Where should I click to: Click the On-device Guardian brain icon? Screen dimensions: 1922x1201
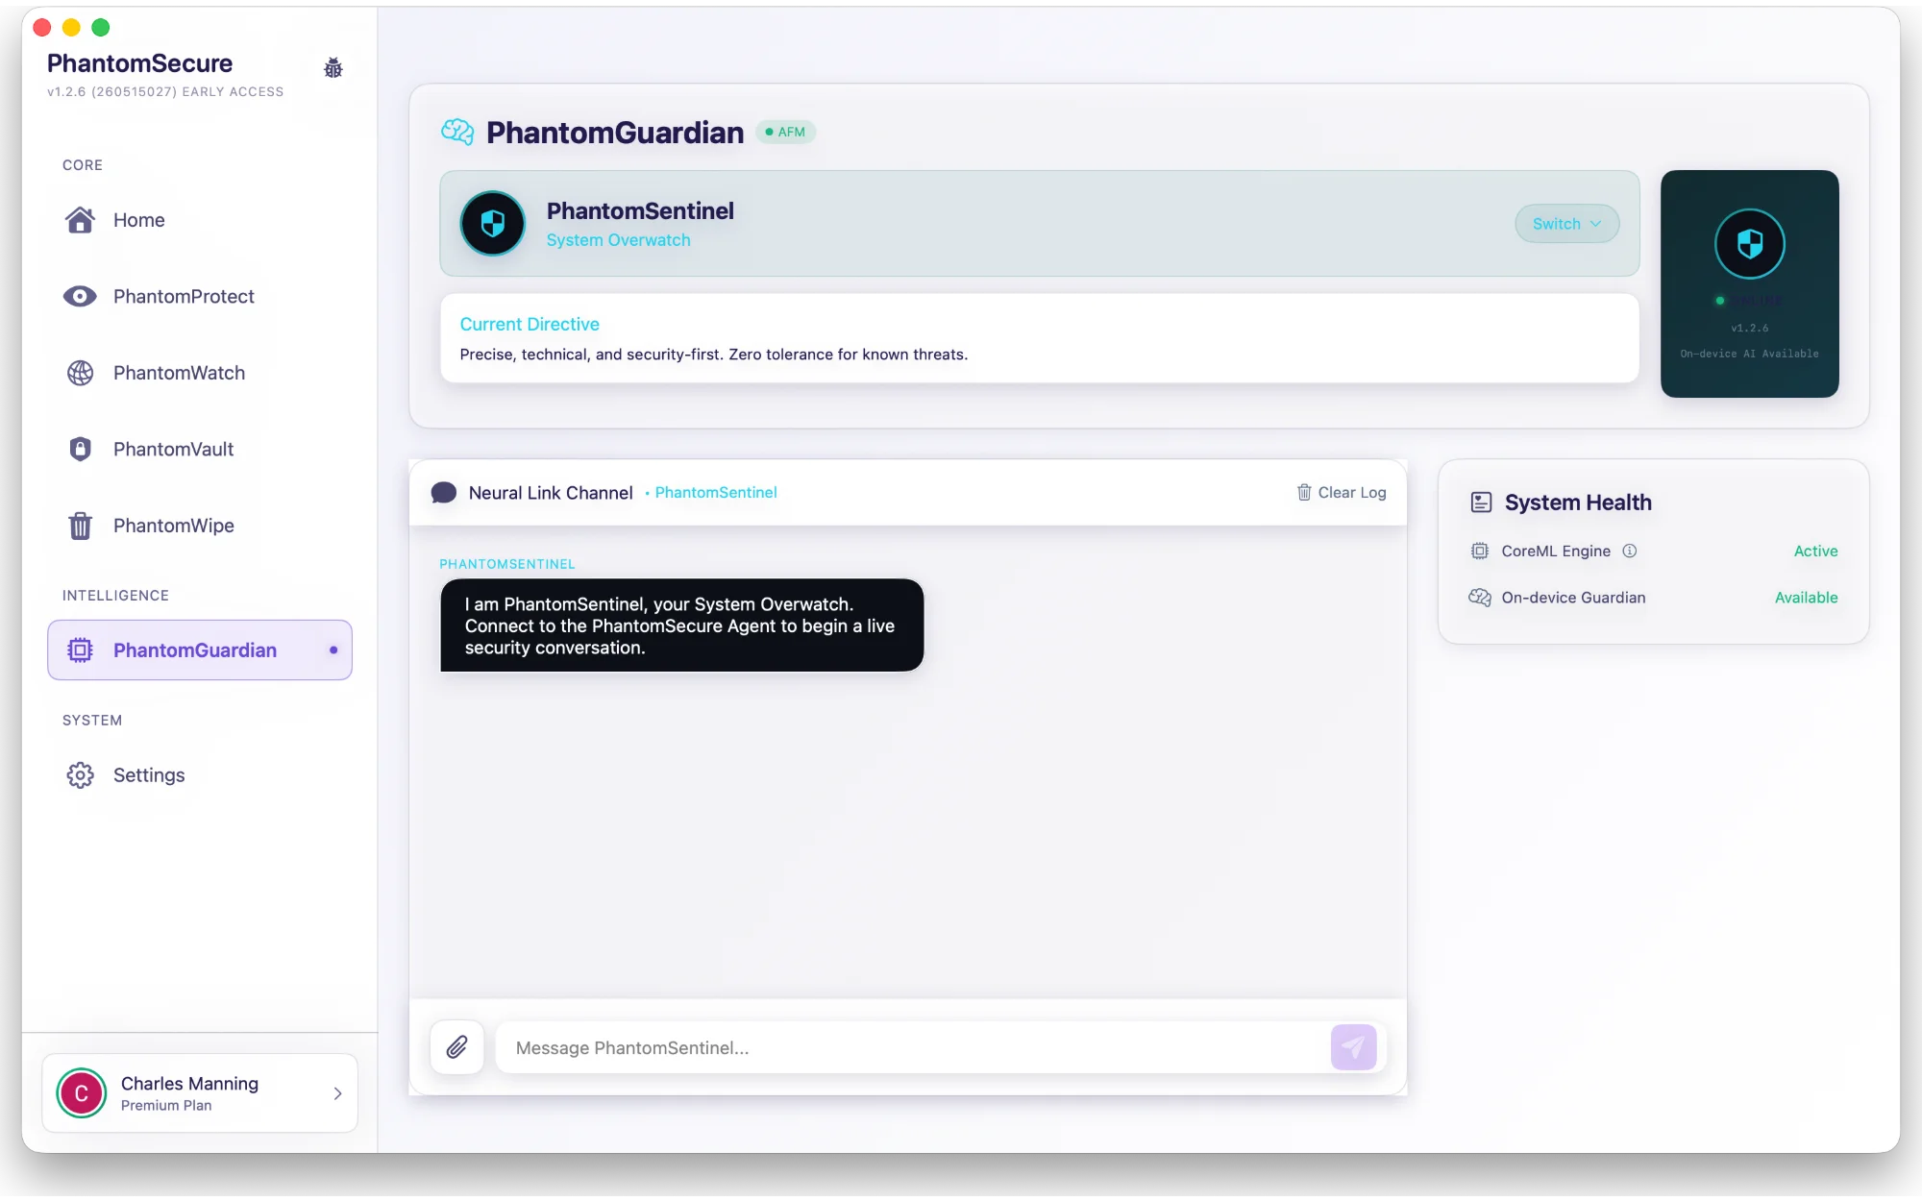[1480, 598]
